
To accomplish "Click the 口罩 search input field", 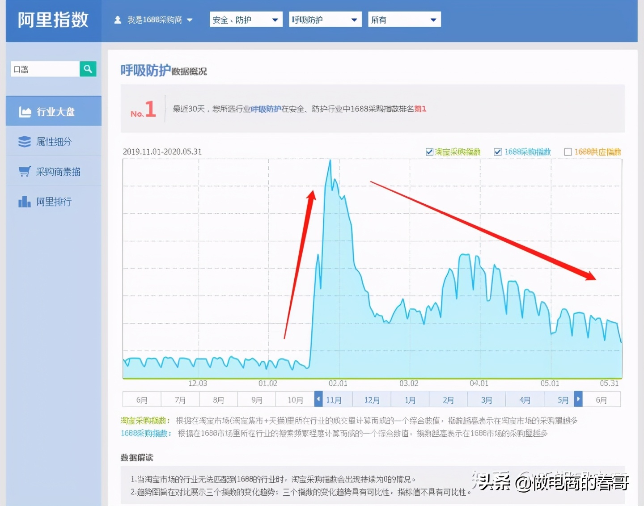I will [x=45, y=69].
